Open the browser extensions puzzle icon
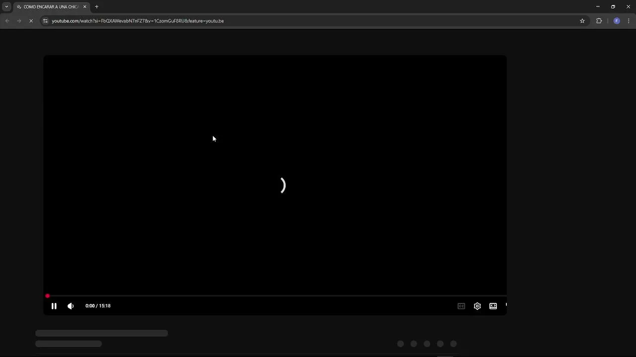This screenshot has height=357, width=636. click(x=599, y=21)
